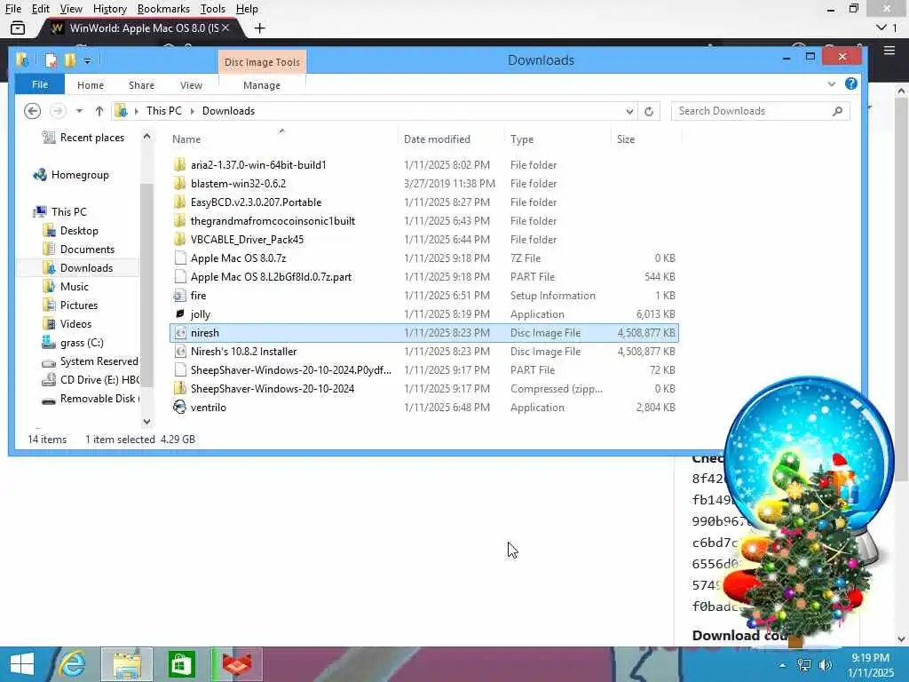
Task: Select the fire setup information file icon
Action: point(180,295)
